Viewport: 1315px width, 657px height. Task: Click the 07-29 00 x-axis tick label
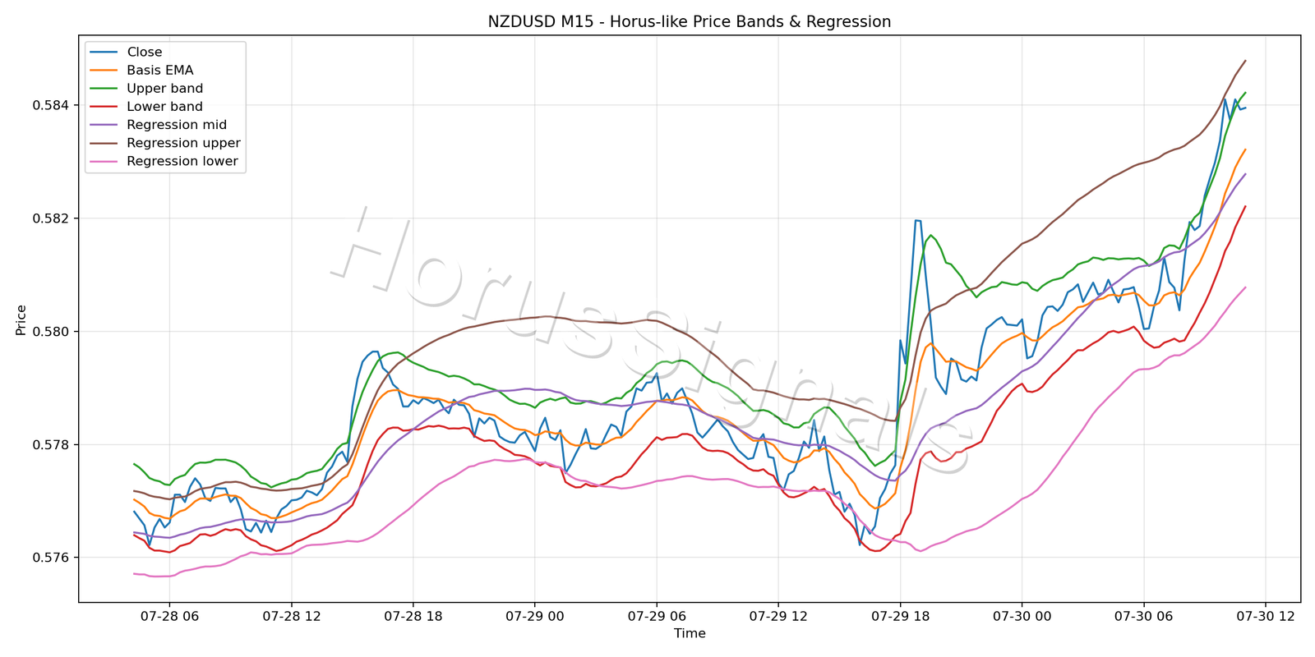[534, 616]
